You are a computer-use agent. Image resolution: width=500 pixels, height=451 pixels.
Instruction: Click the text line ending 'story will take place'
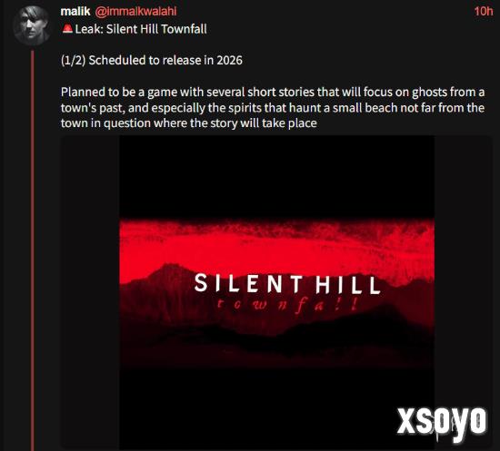[189, 123]
